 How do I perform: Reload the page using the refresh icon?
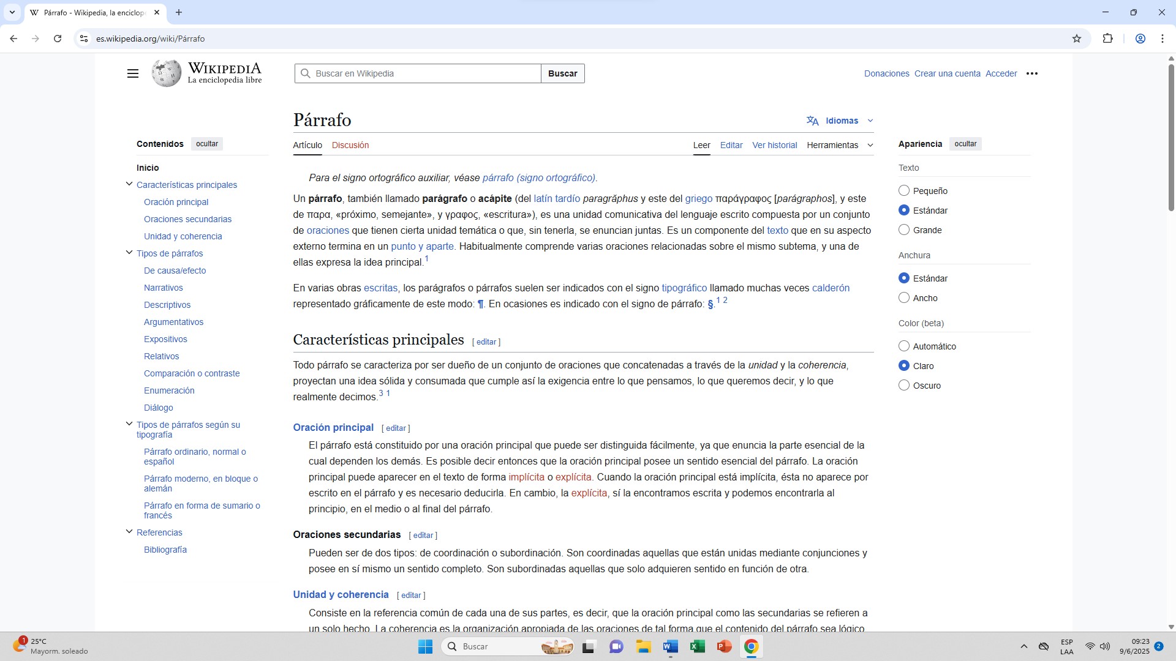click(58, 39)
